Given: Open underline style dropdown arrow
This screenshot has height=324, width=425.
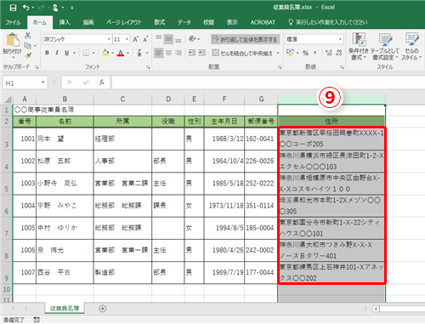Looking at the screenshot, I should coord(74,53).
